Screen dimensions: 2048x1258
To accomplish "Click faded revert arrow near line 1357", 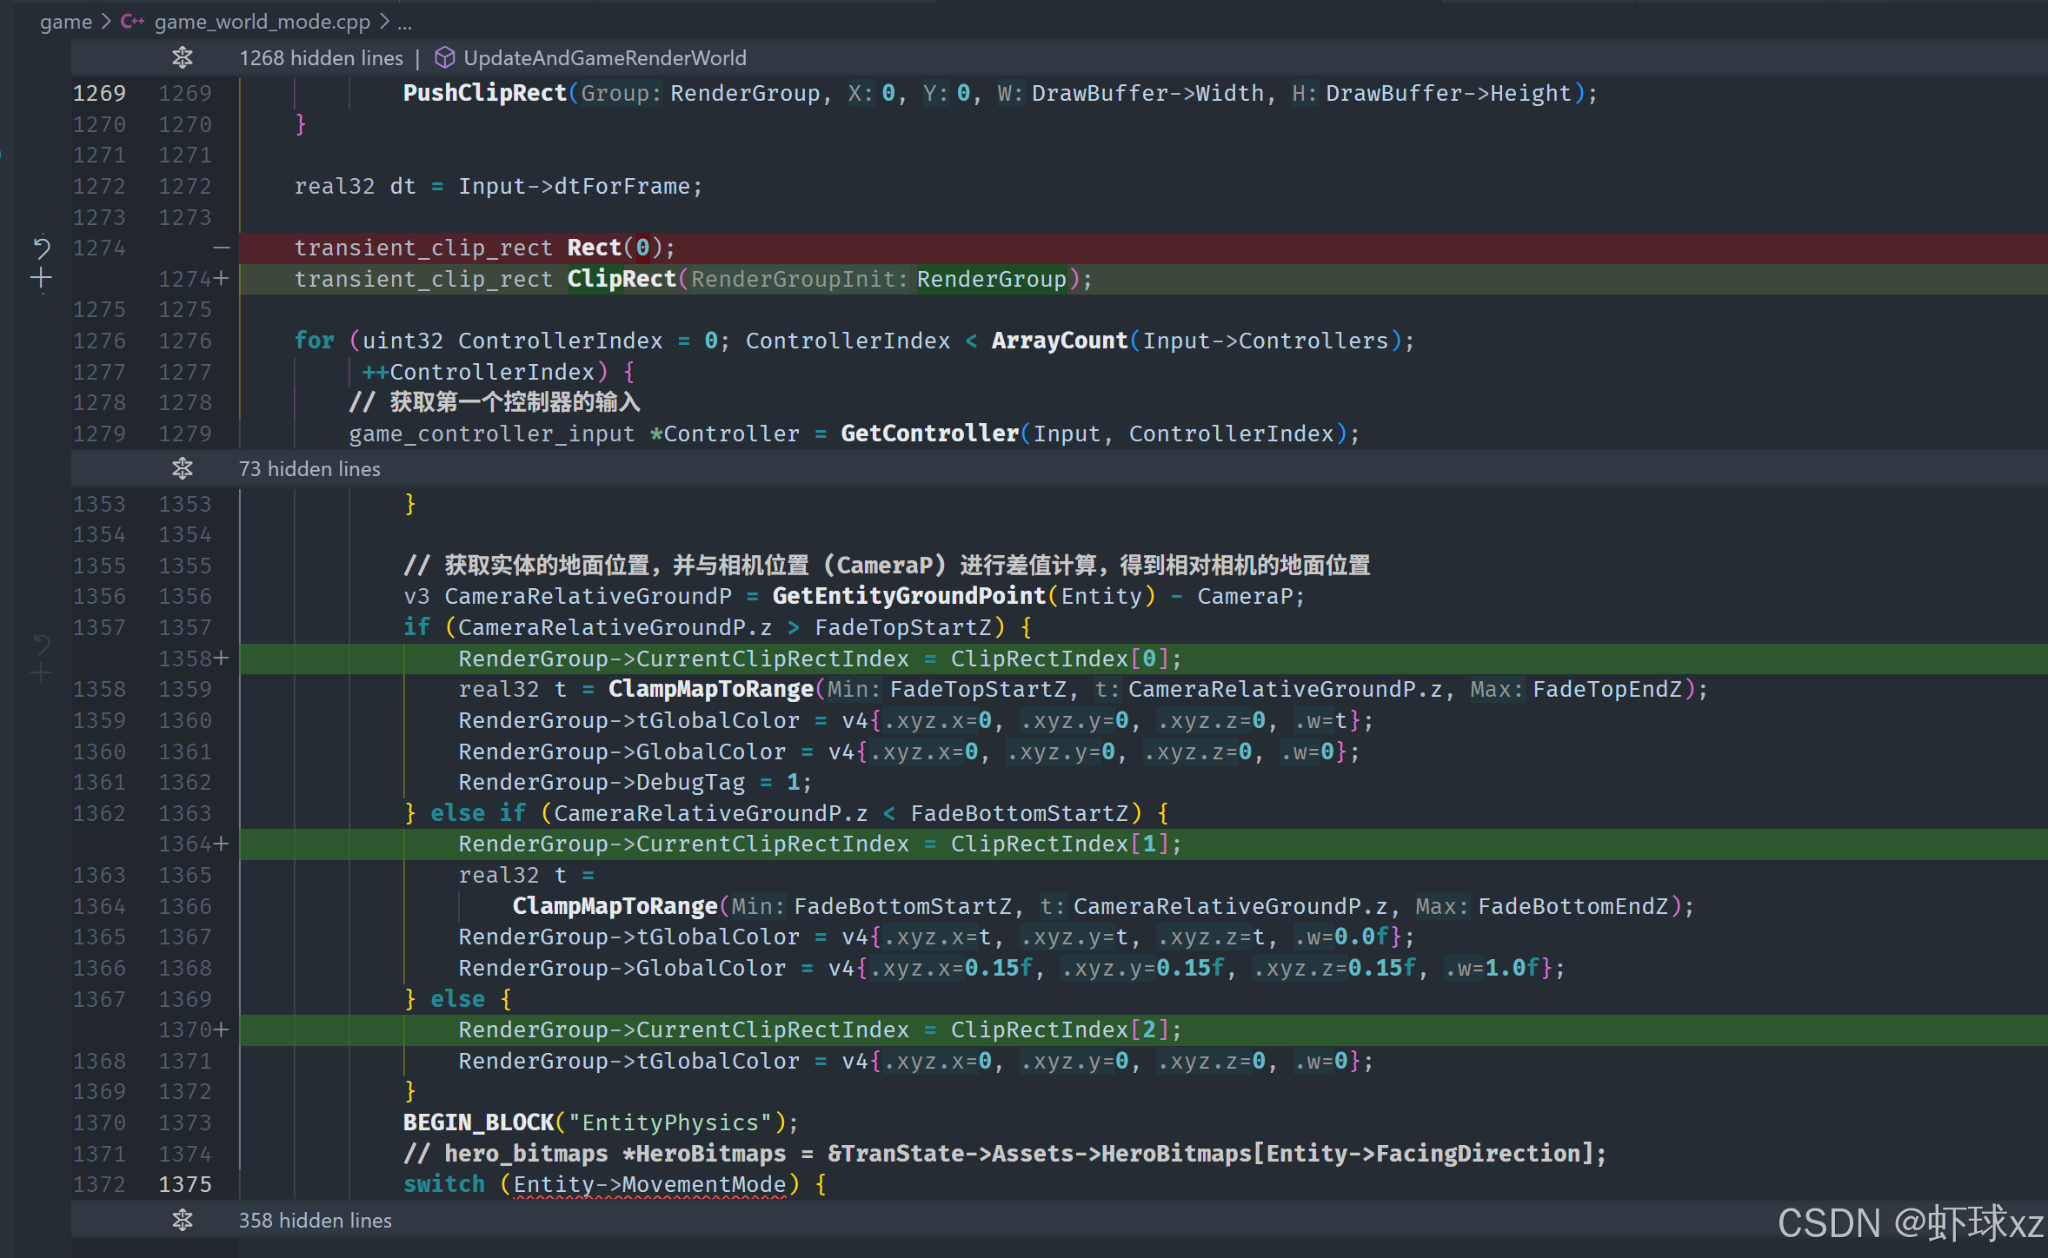I will (x=41, y=644).
